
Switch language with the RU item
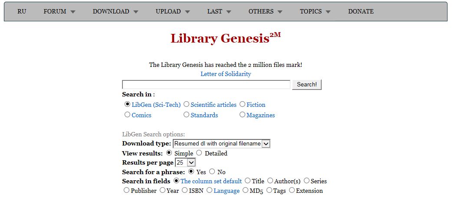(22, 12)
